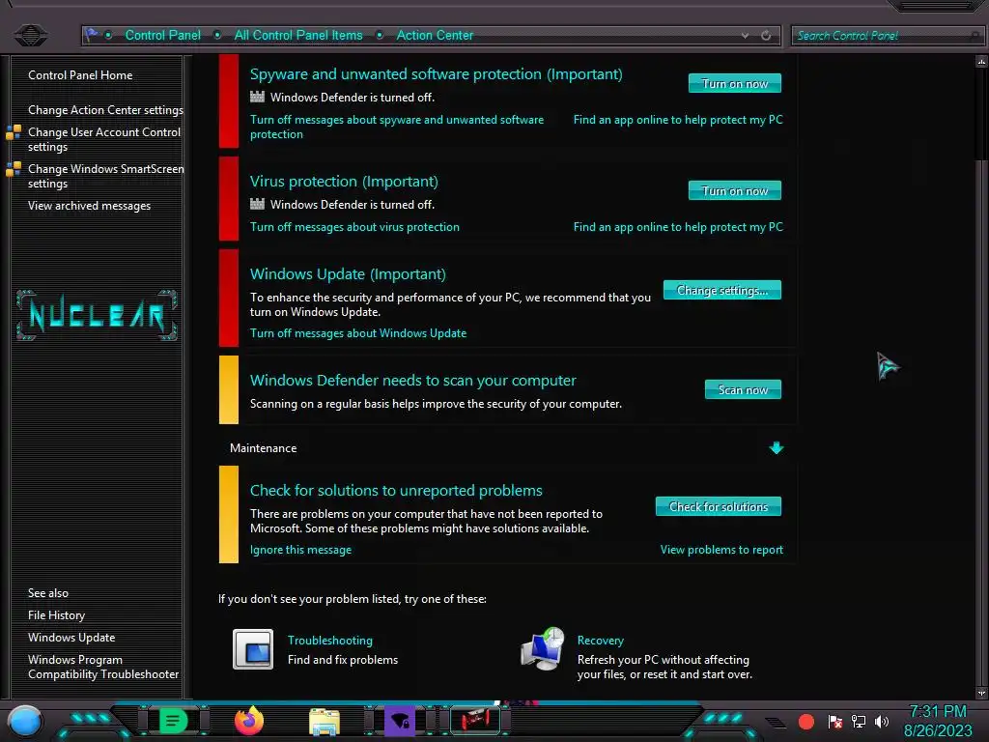Click the Recovery computer icon
This screenshot has width=989, height=742.
[543, 649]
